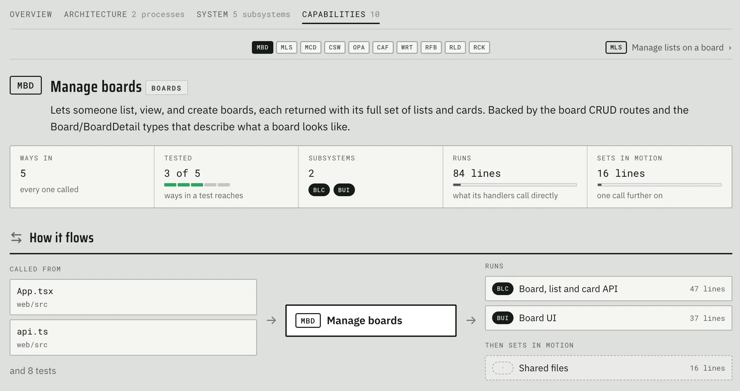
Task: Click the Sets in motion progress bar
Action: (659, 185)
